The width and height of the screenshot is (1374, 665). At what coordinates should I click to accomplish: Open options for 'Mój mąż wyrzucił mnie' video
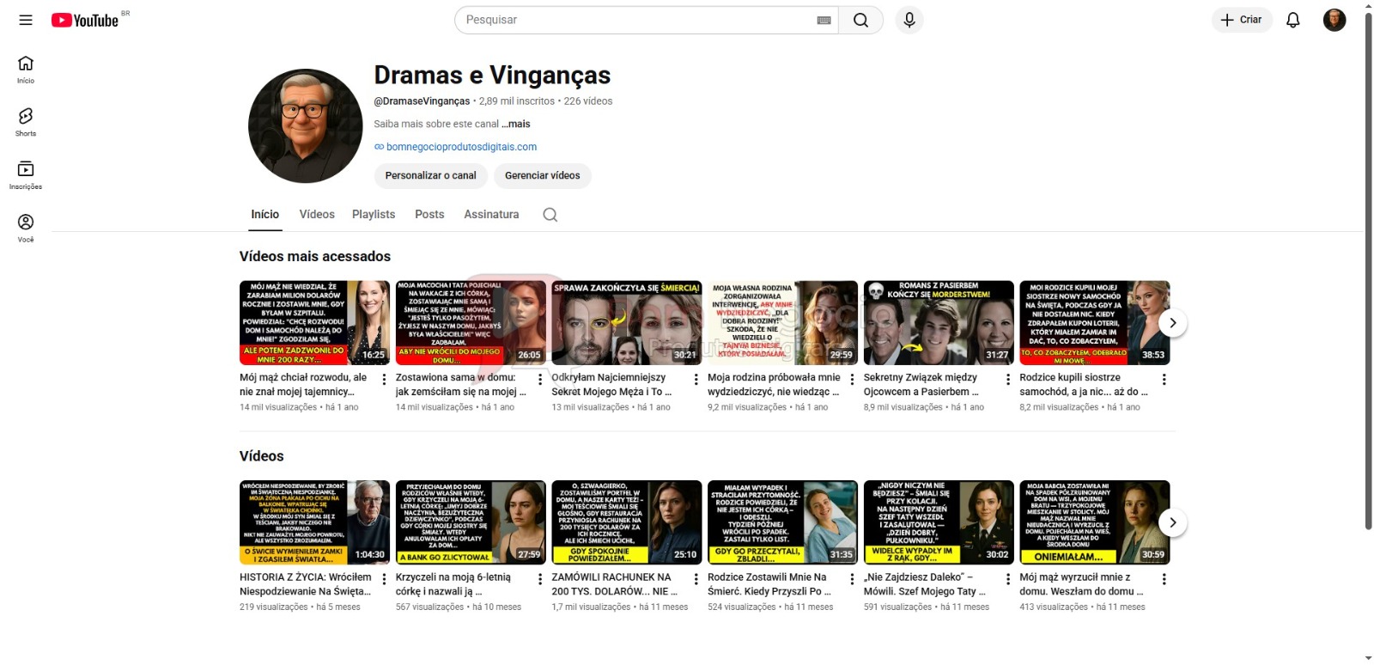(x=1164, y=579)
